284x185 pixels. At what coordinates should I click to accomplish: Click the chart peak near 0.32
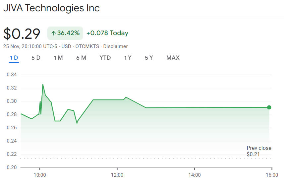point(43,85)
